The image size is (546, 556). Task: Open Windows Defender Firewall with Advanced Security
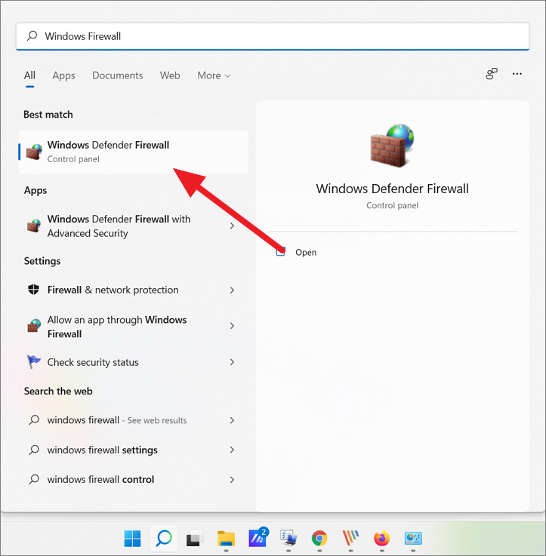point(134,226)
